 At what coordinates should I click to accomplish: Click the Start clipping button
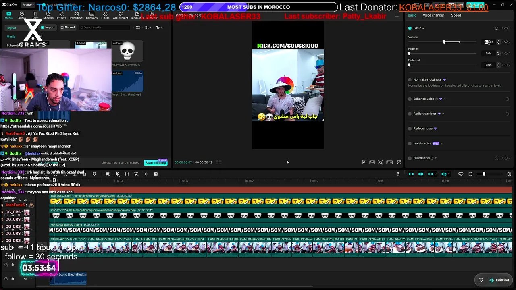pos(155,163)
